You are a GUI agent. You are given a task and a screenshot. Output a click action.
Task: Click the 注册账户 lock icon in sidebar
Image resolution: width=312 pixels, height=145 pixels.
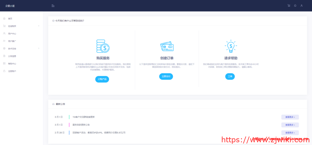point(4,71)
